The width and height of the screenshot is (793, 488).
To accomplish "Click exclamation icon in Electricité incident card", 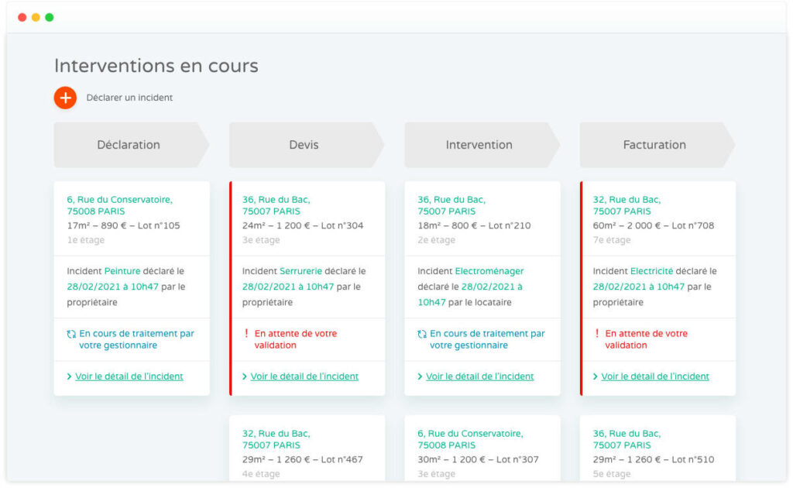I will 597,333.
